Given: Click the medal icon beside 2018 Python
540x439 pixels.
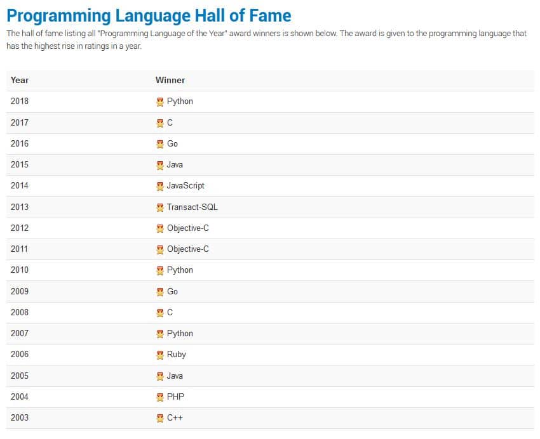Looking at the screenshot, I should click(x=160, y=102).
